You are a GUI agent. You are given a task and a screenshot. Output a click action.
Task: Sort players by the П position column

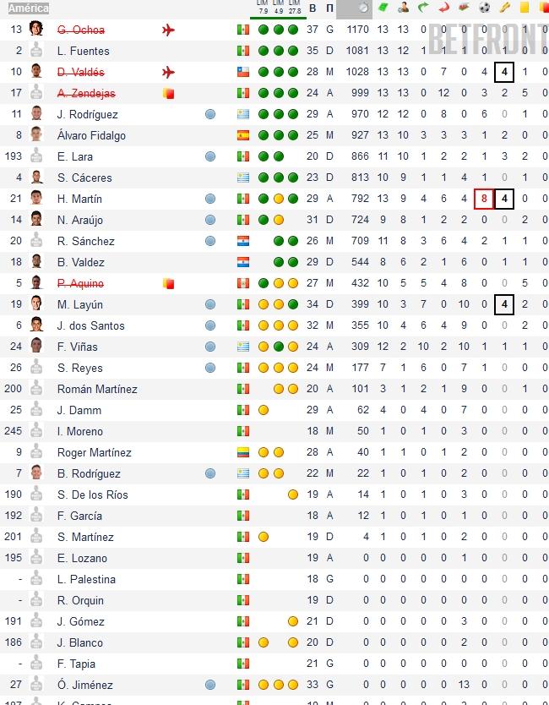pyautogui.click(x=329, y=8)
